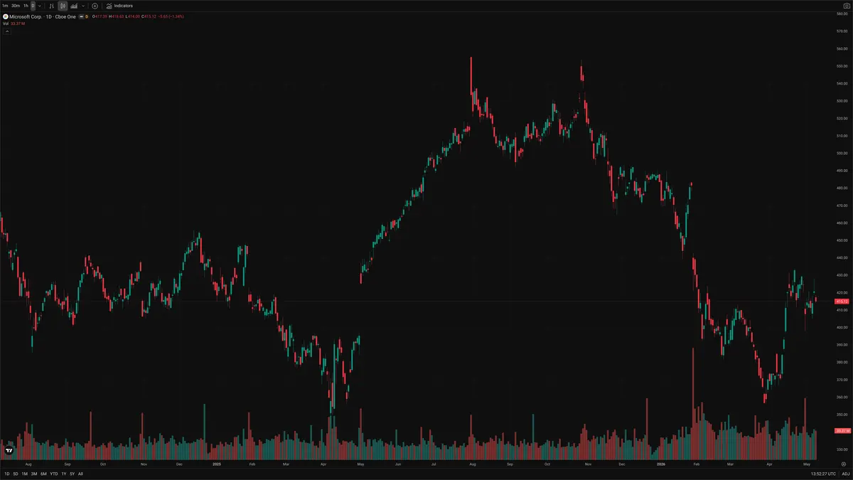Click the minus badge next to the symbol name

coord(81,16)
